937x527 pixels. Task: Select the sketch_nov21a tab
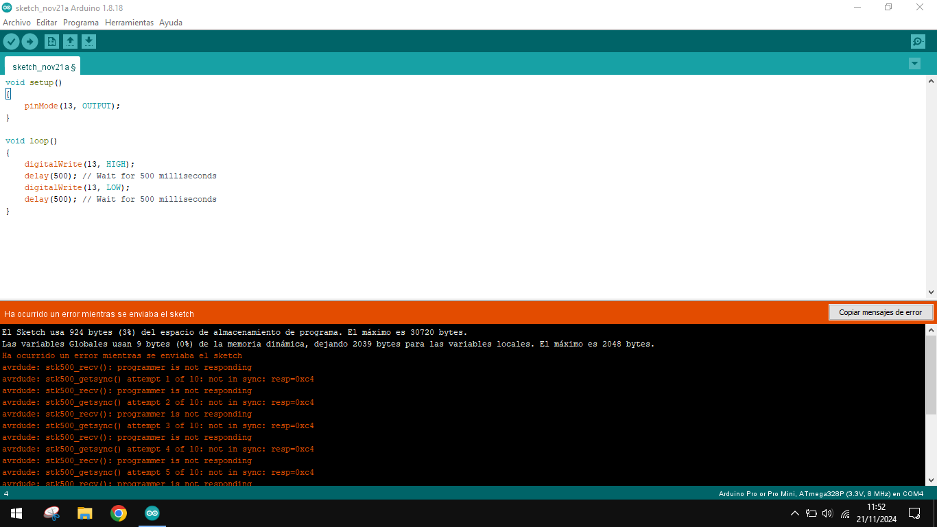pyautogui.click(x=43, y=67)
